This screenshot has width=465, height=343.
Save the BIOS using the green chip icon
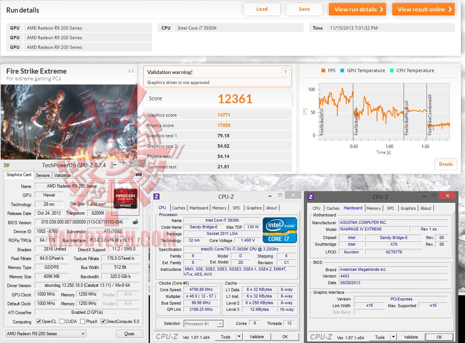click(x=135, y=222)
